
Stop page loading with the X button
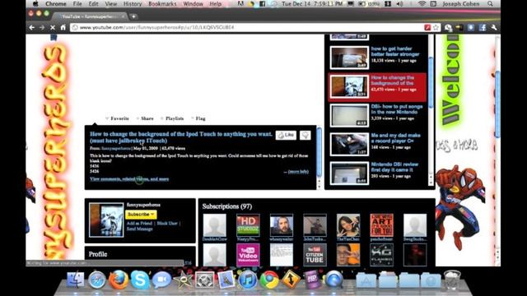pyautogui.click(x=53, y=27)
